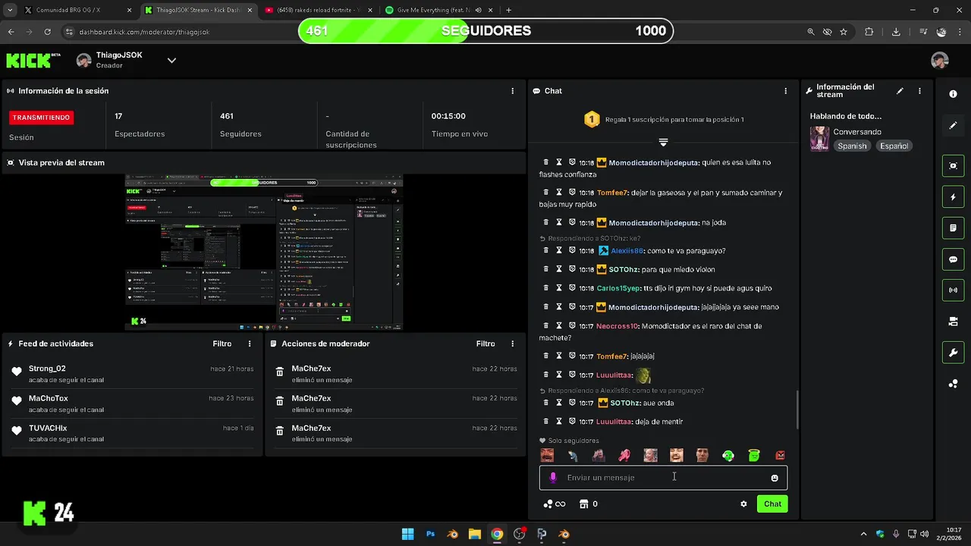Click trash icon on first MaChe7ex action

click(x=280, y=372)
